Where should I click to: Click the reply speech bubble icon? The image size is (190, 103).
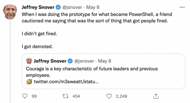25,96
